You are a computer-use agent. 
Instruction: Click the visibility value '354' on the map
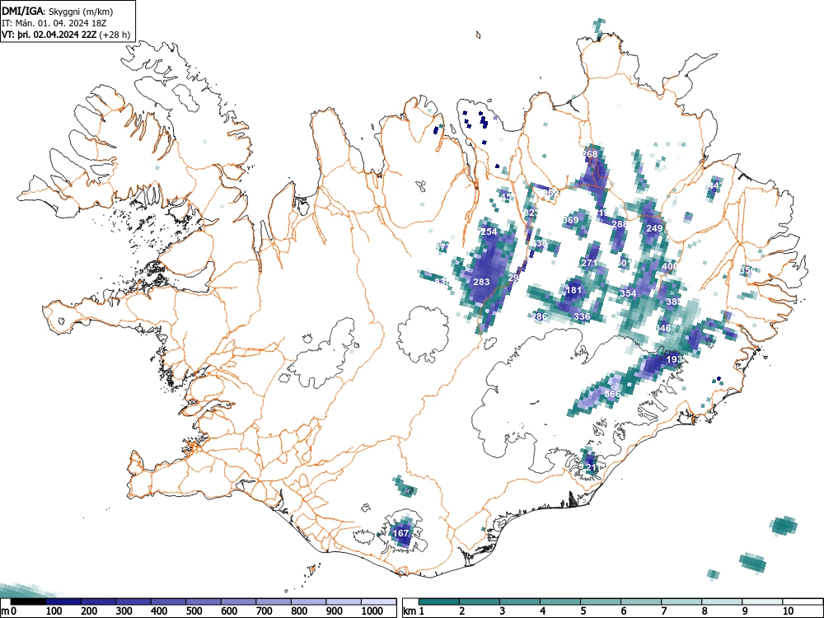pos(628,293)
